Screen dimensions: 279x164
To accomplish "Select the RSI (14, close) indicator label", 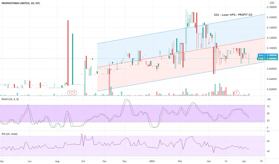I will 10,134.
